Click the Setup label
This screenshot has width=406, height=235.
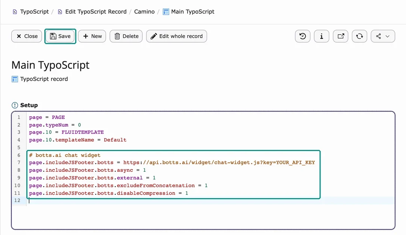click(29, 105)
